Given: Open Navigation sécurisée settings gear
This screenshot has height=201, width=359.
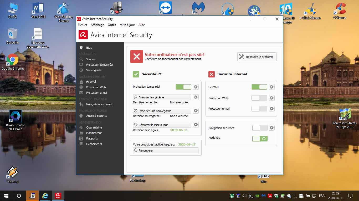Looking at the screenshot, I should (272, 128).
